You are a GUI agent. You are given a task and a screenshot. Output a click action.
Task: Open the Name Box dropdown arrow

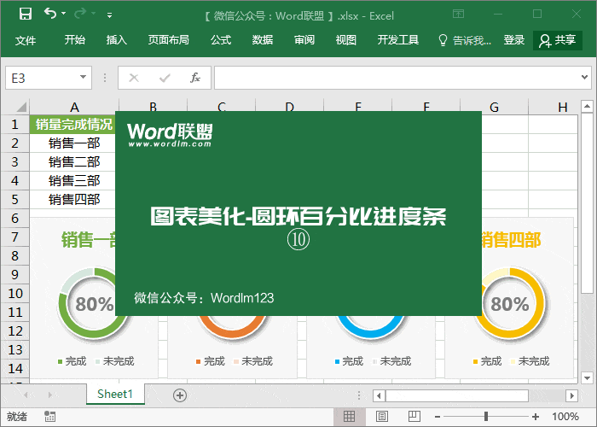84,78
